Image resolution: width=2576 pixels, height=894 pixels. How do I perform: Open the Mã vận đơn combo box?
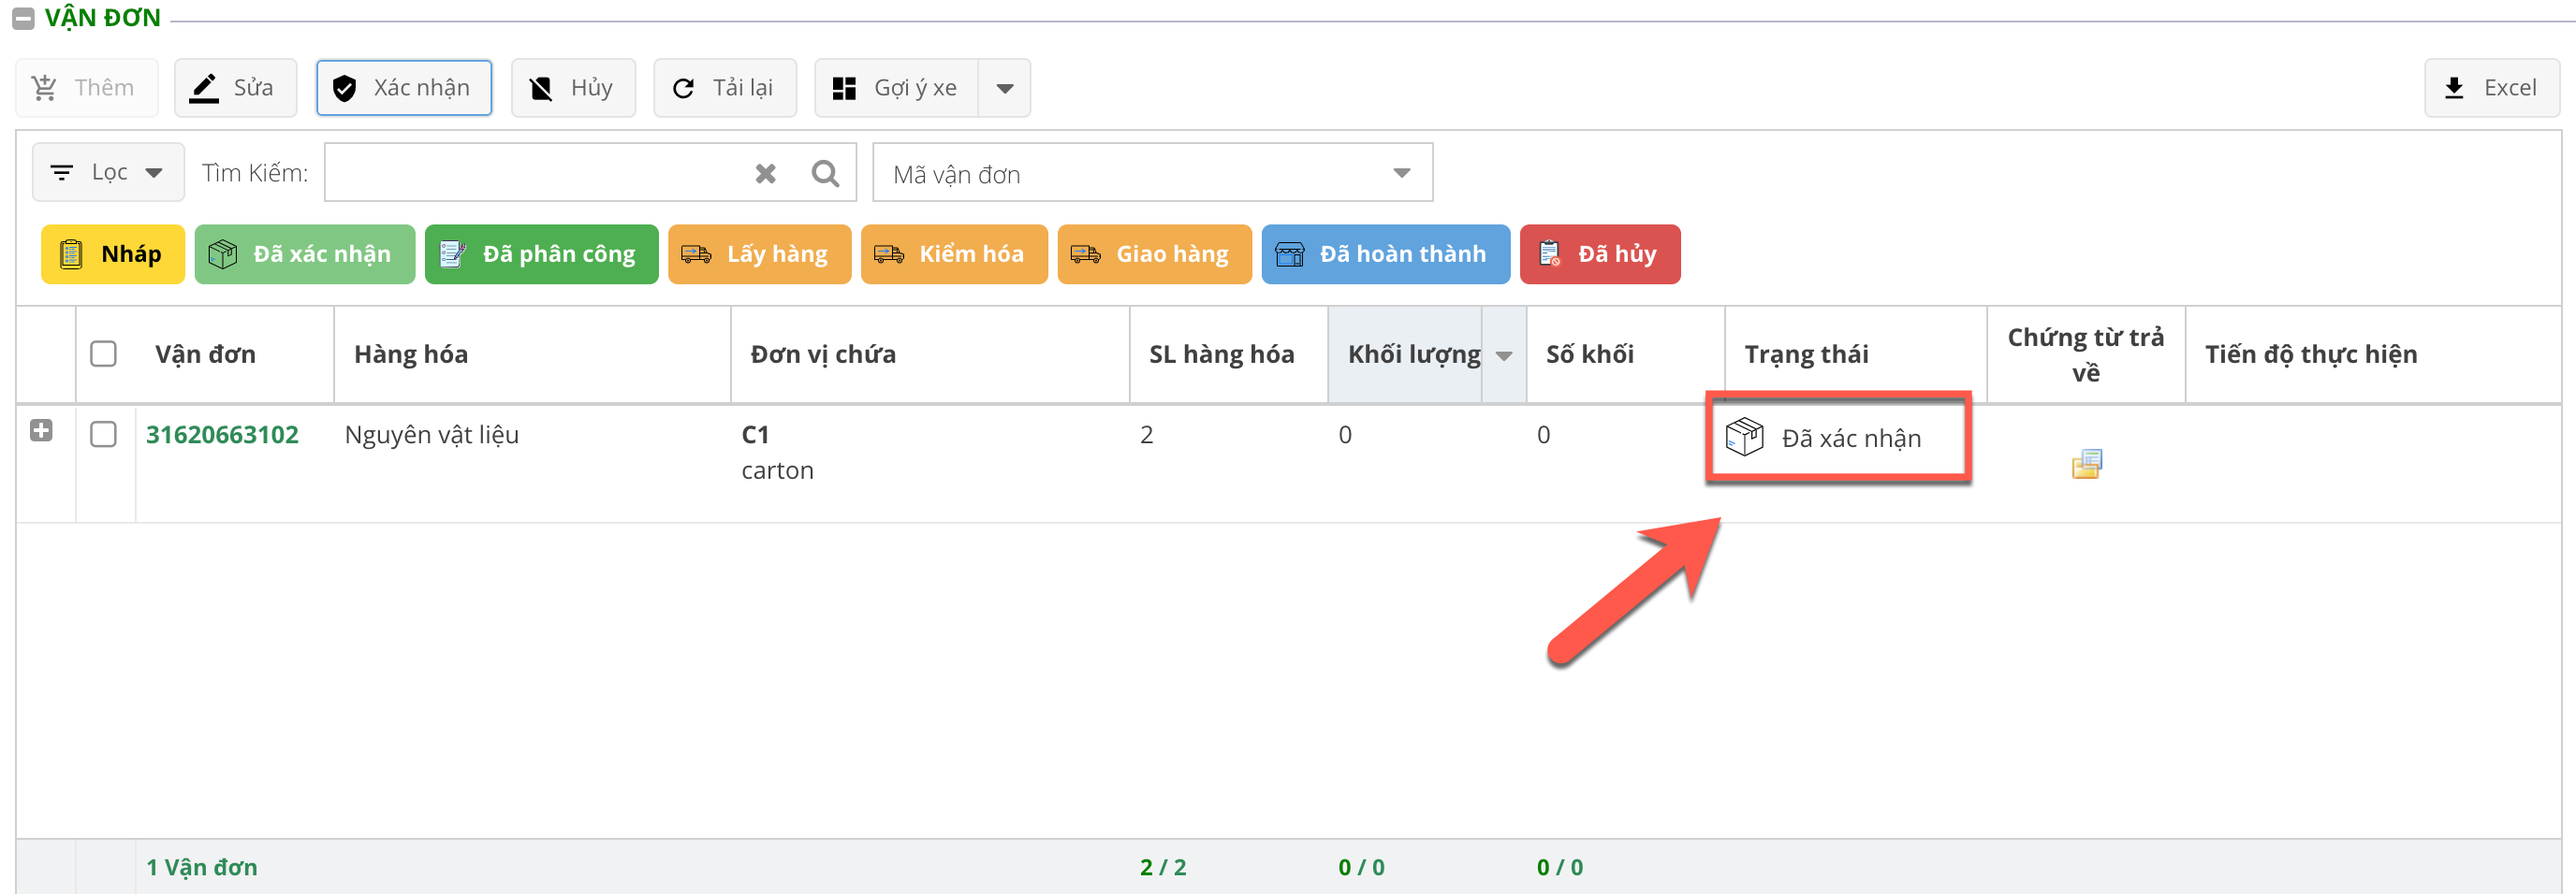click(x=1151, y=174)
